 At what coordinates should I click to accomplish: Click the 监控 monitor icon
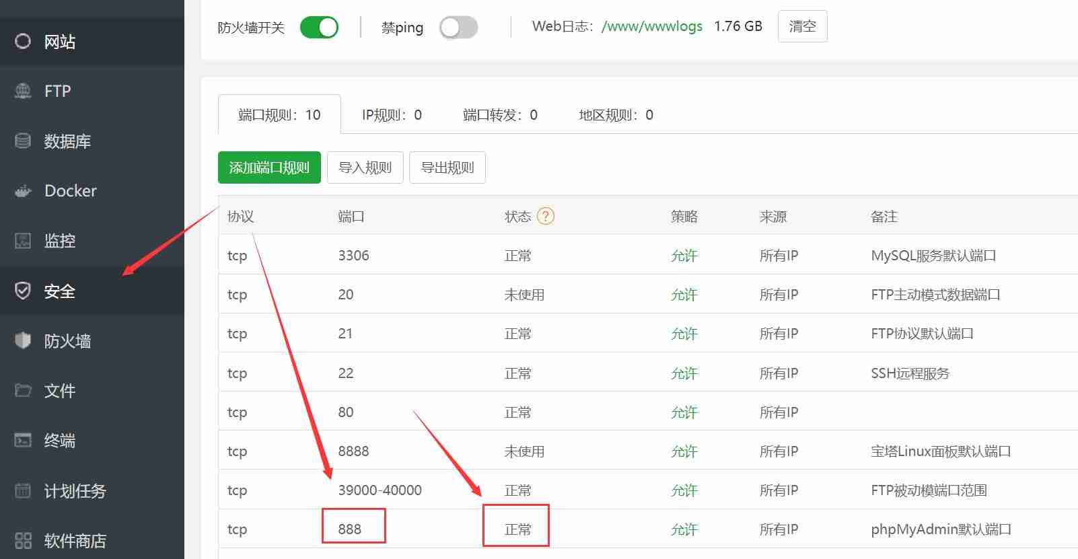[x=23, y=240]
